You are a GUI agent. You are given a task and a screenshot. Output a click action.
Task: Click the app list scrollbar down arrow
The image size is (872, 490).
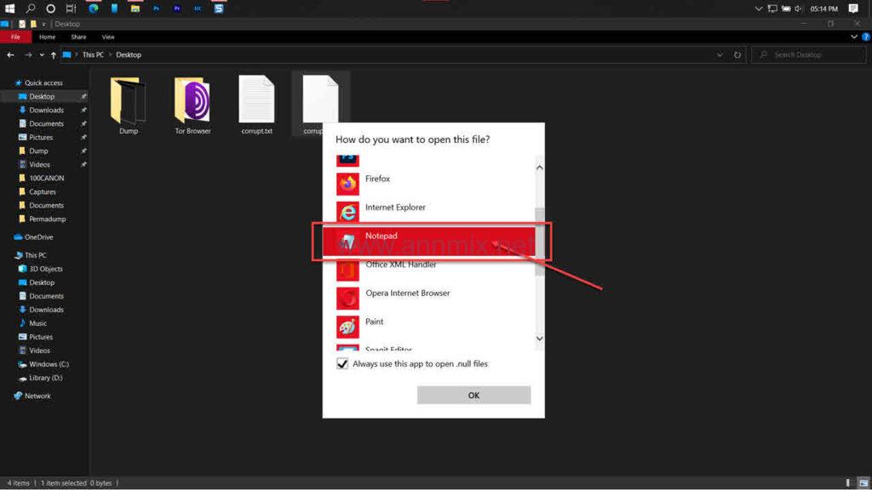tap(539, 339)
